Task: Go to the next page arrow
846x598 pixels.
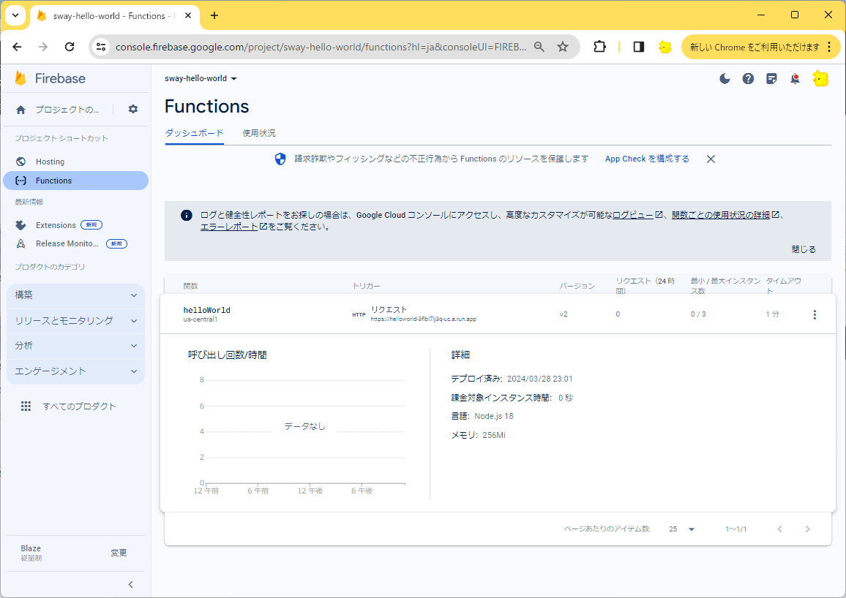Action: (x=807, y=529)
